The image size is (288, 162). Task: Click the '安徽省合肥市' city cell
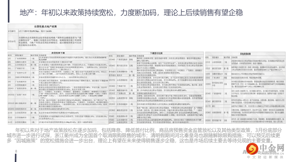pos(21,62)
